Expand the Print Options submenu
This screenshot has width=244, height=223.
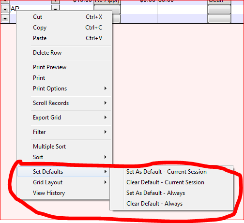[64, 89]
